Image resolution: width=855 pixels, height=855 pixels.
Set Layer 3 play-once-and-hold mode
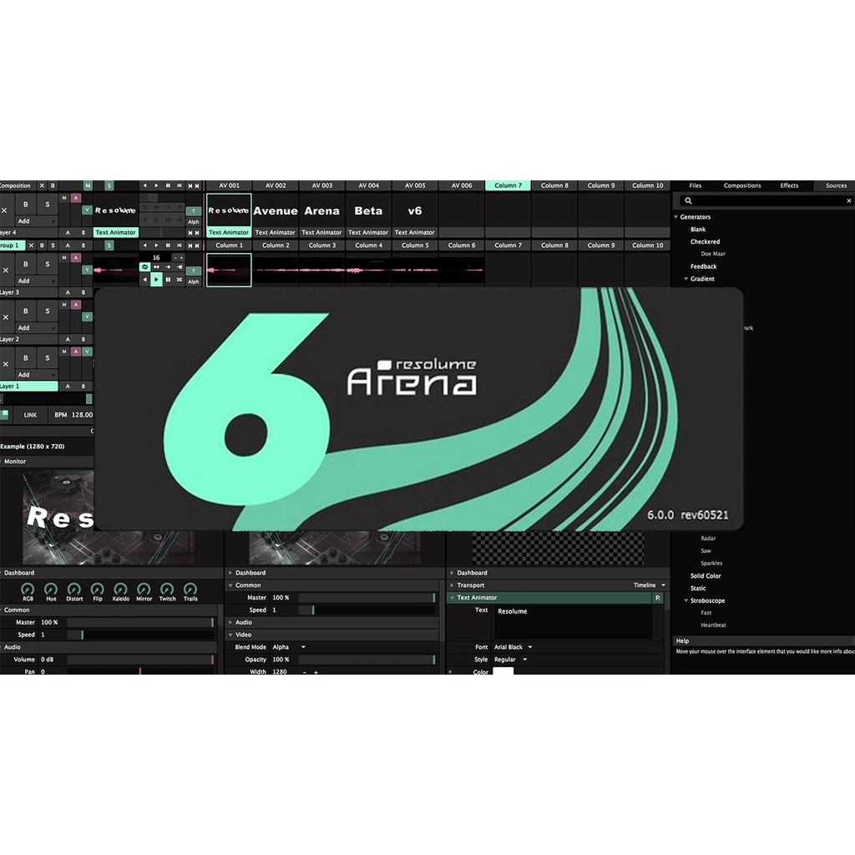180,267
